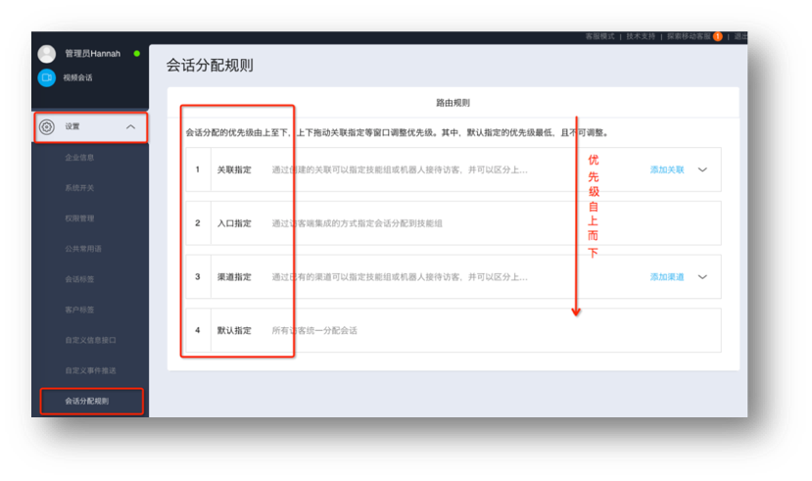Open 会话标签 settings page
The width and height of the screenshot is (812, 481).
click(79, 279)
